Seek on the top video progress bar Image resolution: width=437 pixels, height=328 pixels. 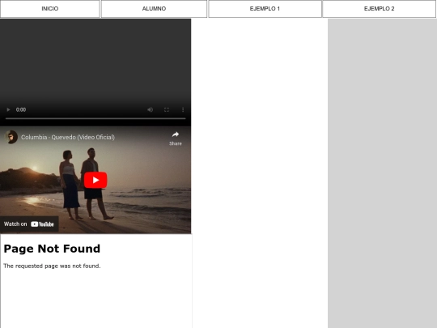point(95,118)
